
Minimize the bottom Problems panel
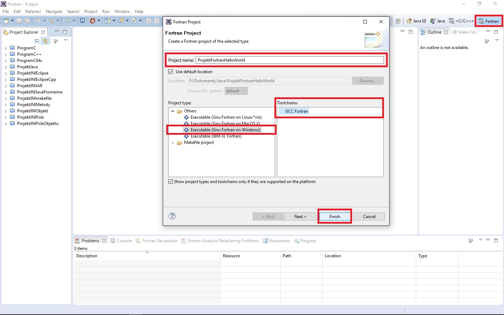click(x=488, y=240)
